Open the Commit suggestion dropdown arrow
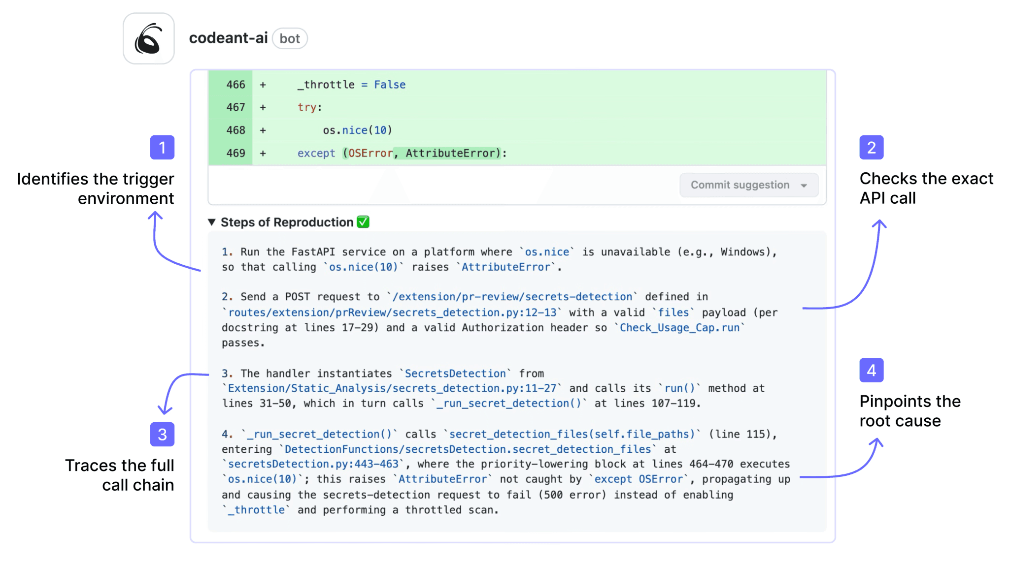1009x562 pixels. tap(804, 186)
